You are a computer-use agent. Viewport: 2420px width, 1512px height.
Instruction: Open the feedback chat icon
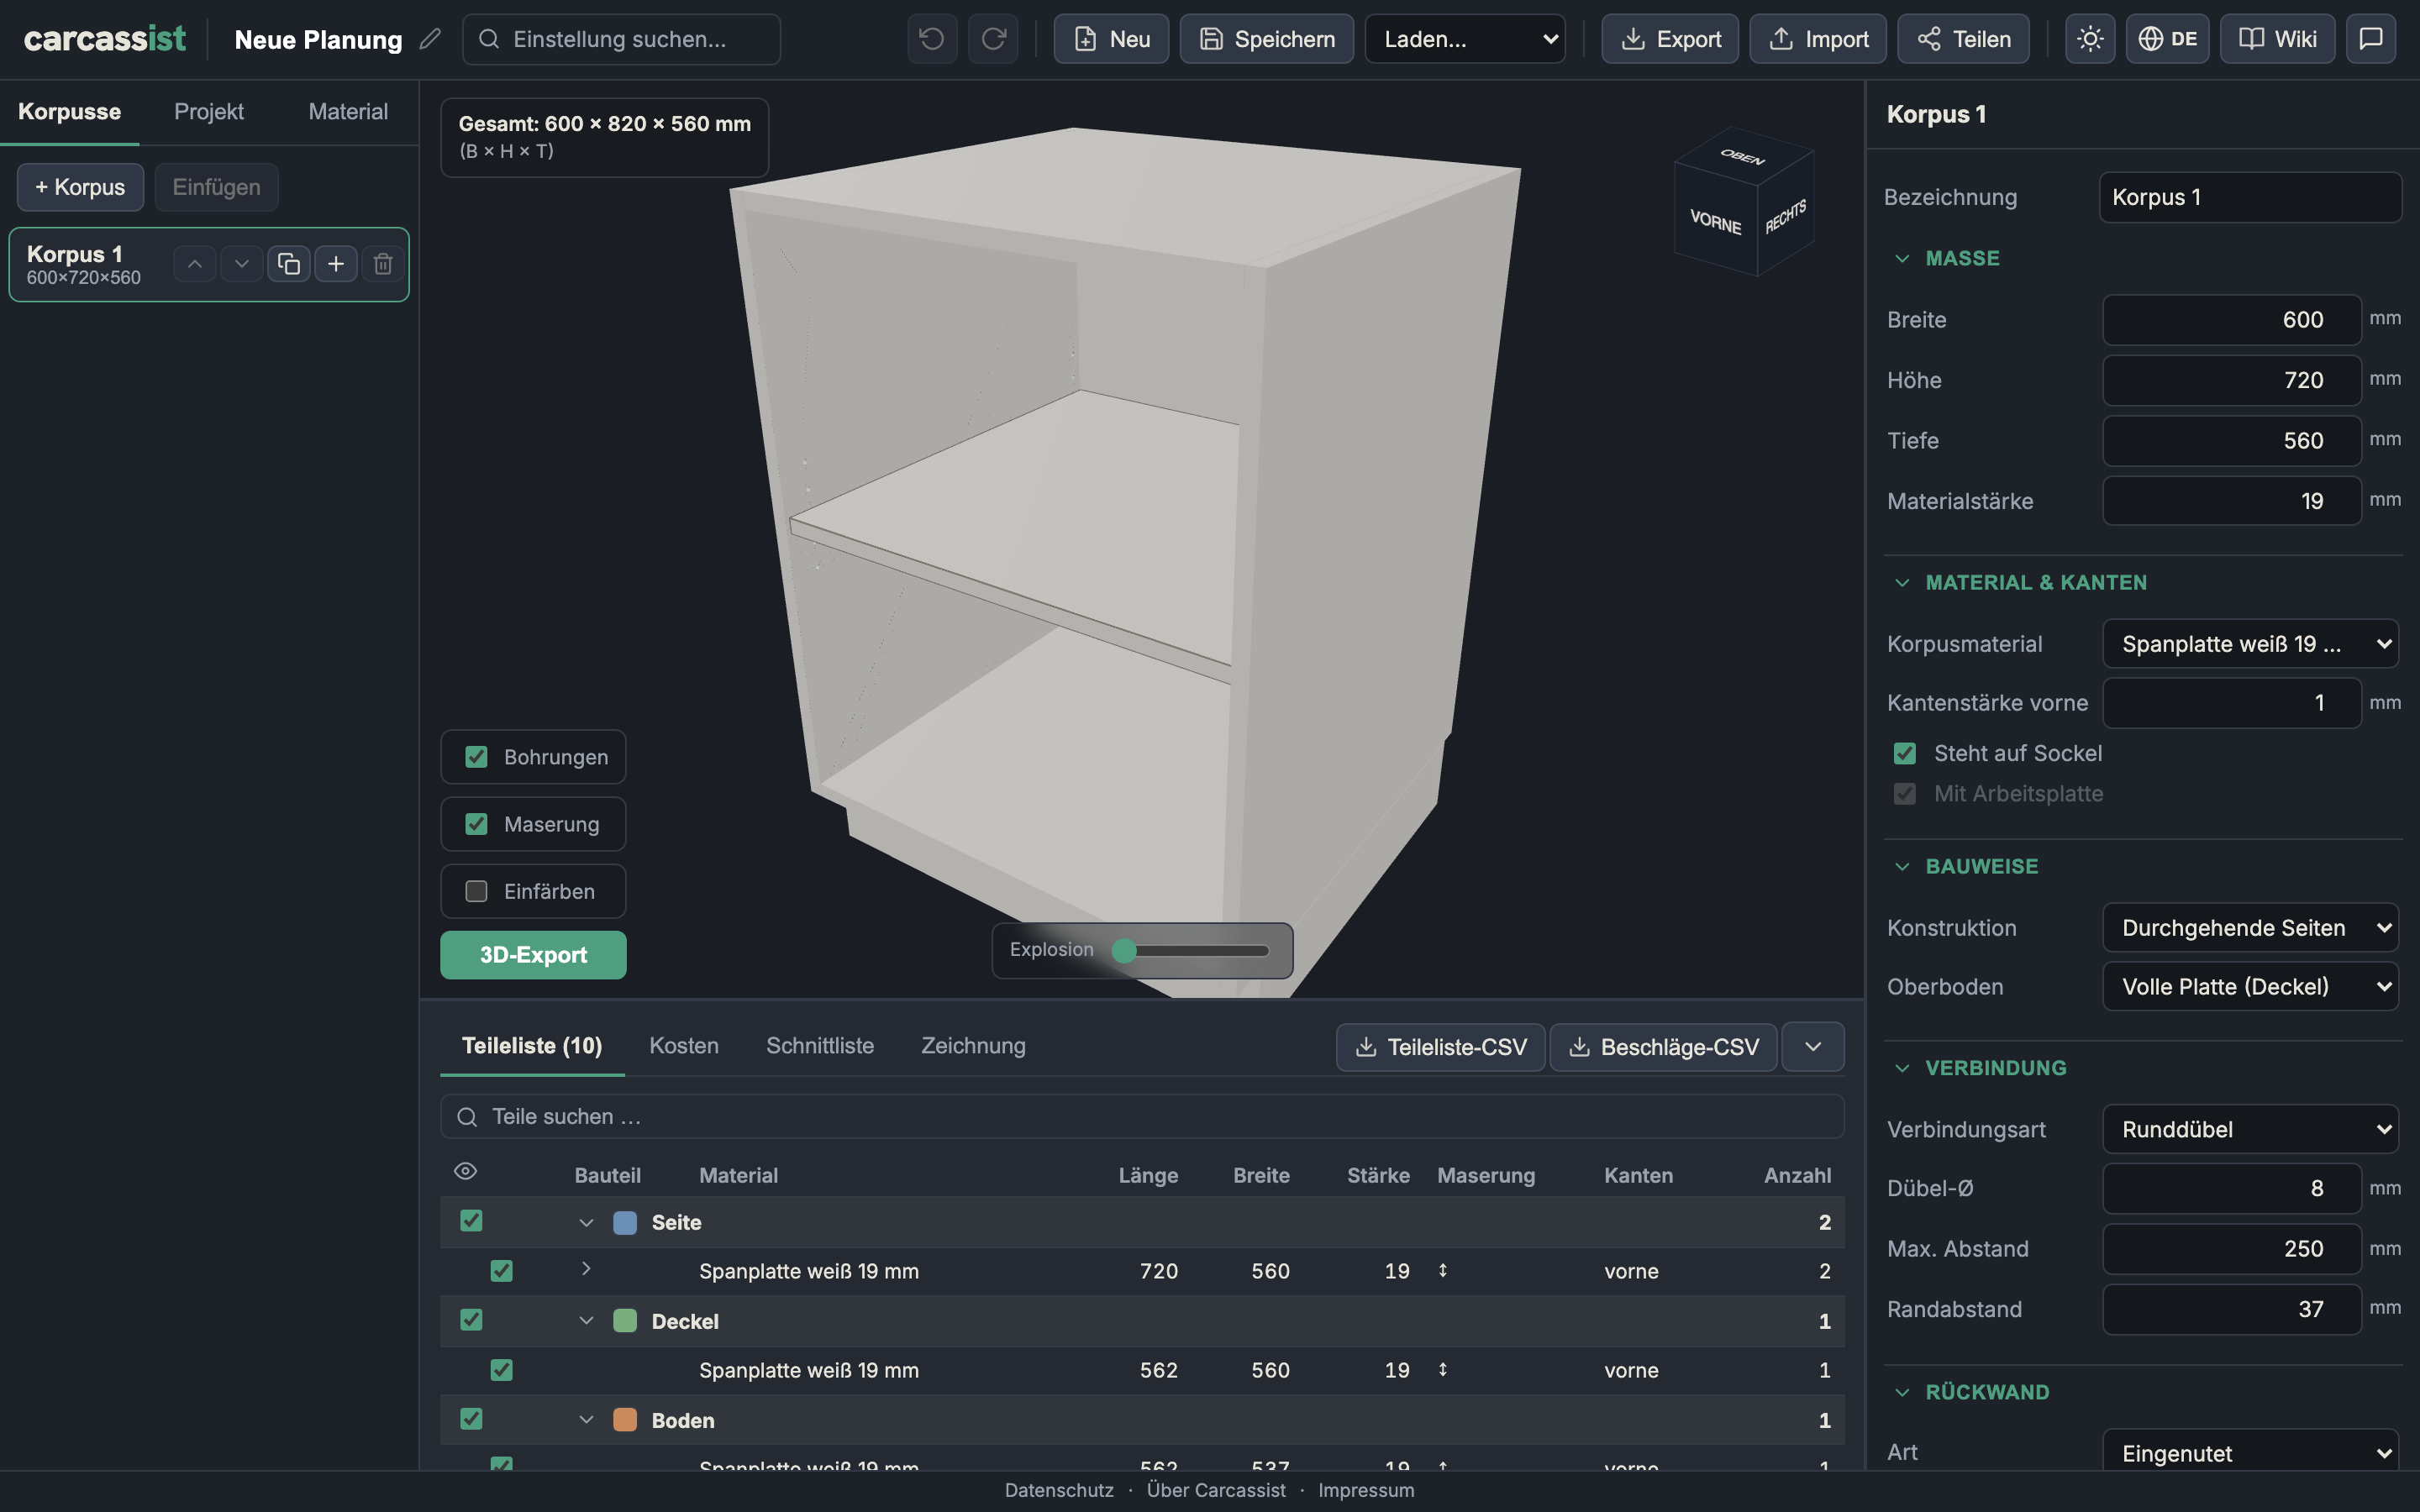click(2371, 39)
